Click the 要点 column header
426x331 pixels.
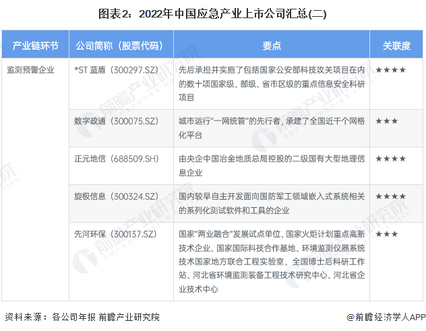tap(272, 46)
